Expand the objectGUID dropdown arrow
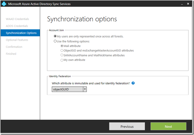This screenshot has width=194, height=135. tap(85, 89)
